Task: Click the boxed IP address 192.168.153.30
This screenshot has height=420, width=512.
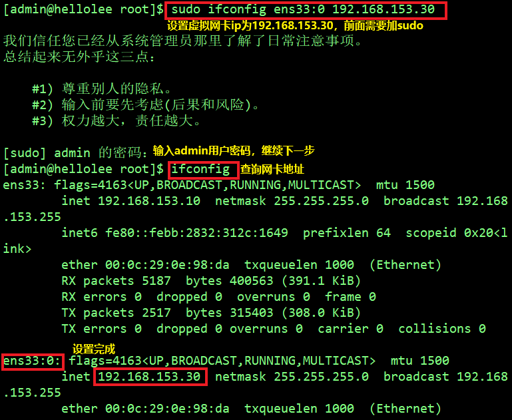Action: tap(149, 377)
